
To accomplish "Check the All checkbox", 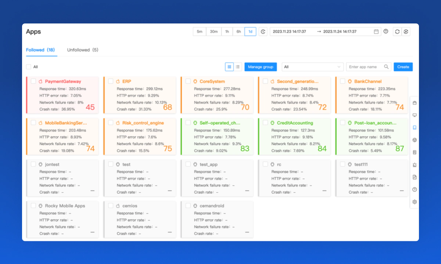I will coord(29,67).
